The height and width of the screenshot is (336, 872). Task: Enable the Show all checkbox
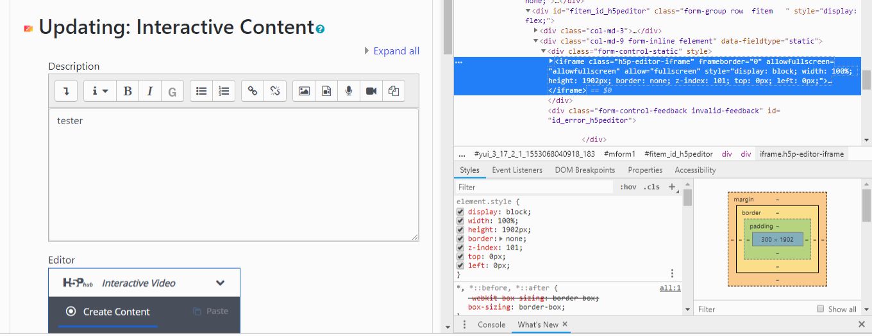click(x=820, y=309)
